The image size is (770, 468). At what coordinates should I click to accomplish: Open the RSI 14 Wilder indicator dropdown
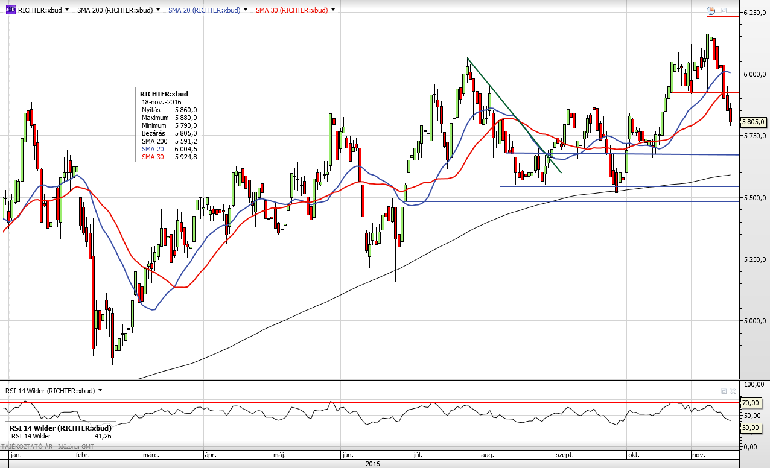pos(100,390)
